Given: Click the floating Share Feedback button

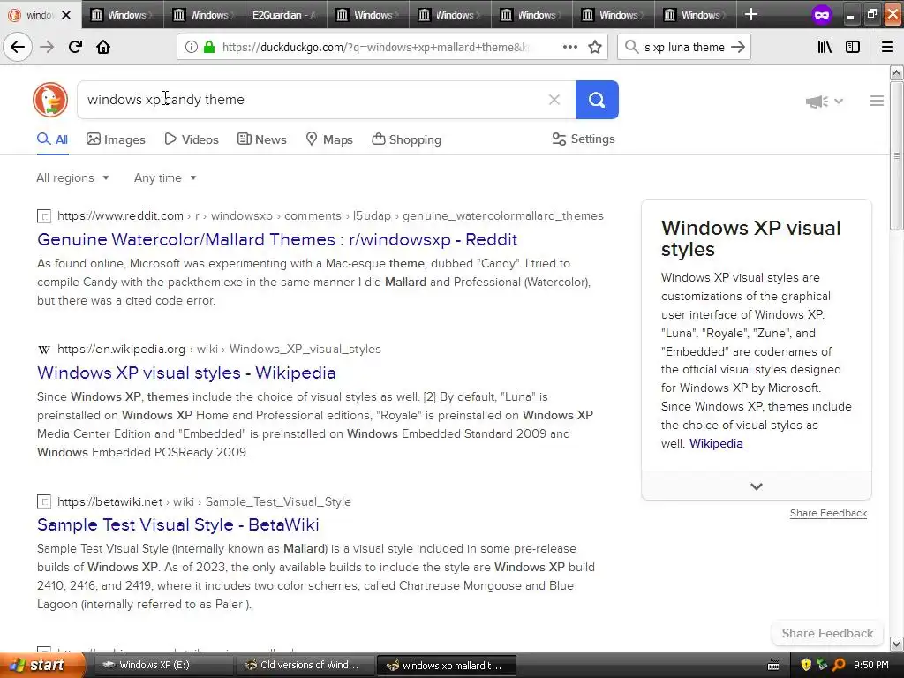Looking at the screenshot, I should (827, 633).
